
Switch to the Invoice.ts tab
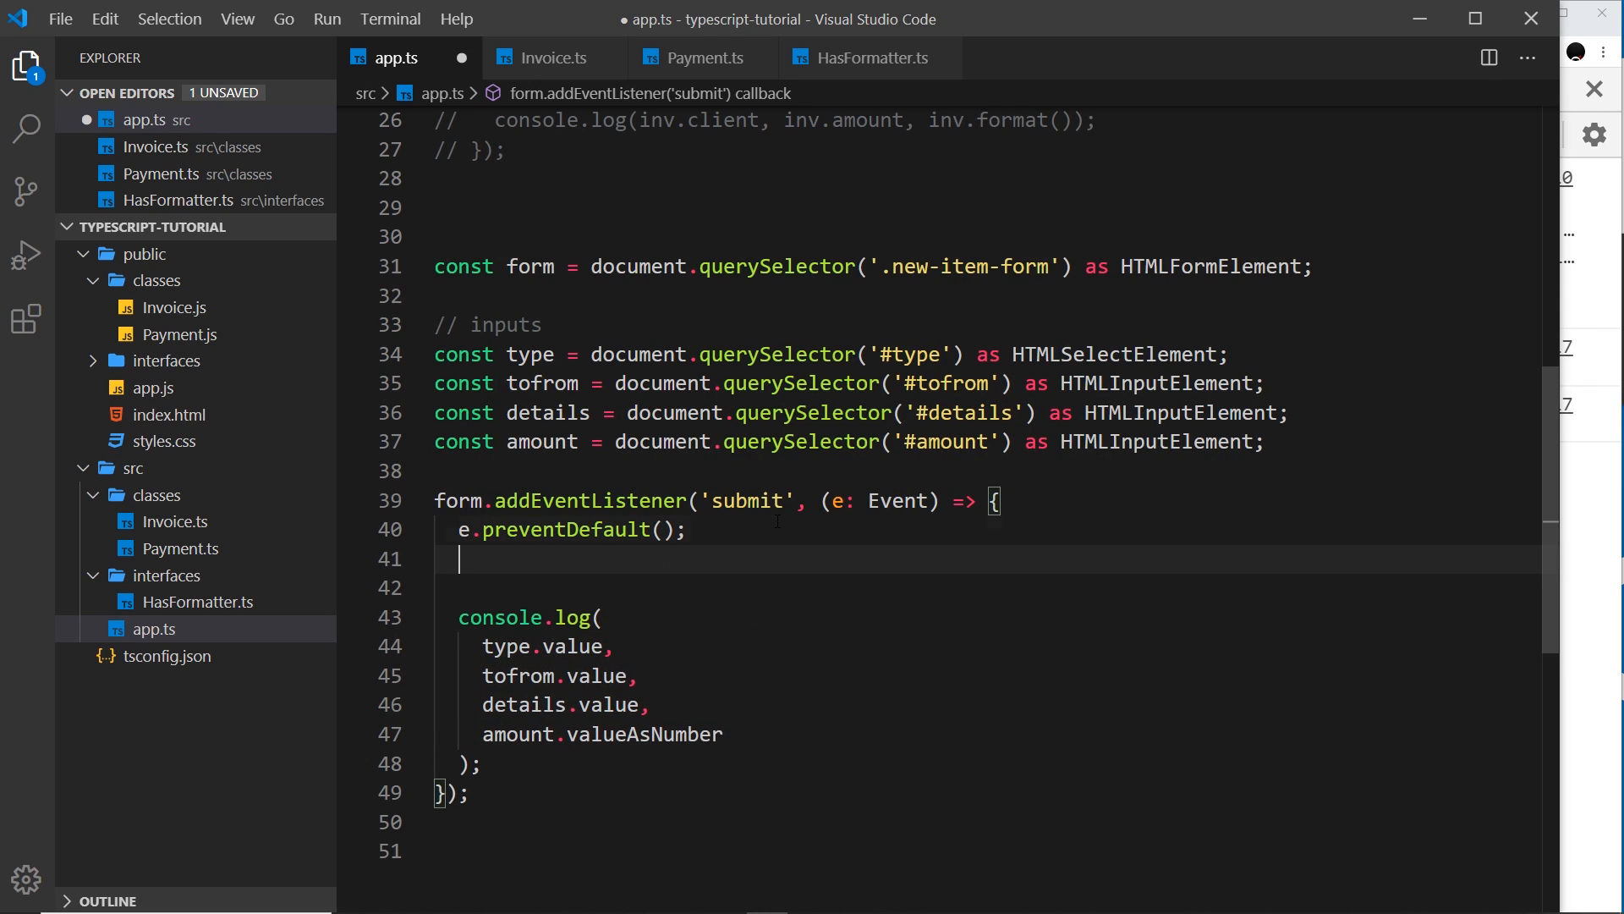(x=554, y=58)
